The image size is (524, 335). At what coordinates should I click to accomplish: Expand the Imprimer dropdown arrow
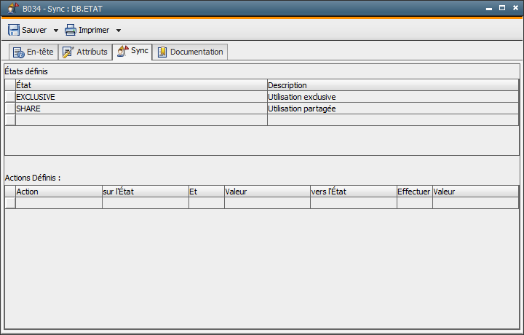click(x=119, y=31)
